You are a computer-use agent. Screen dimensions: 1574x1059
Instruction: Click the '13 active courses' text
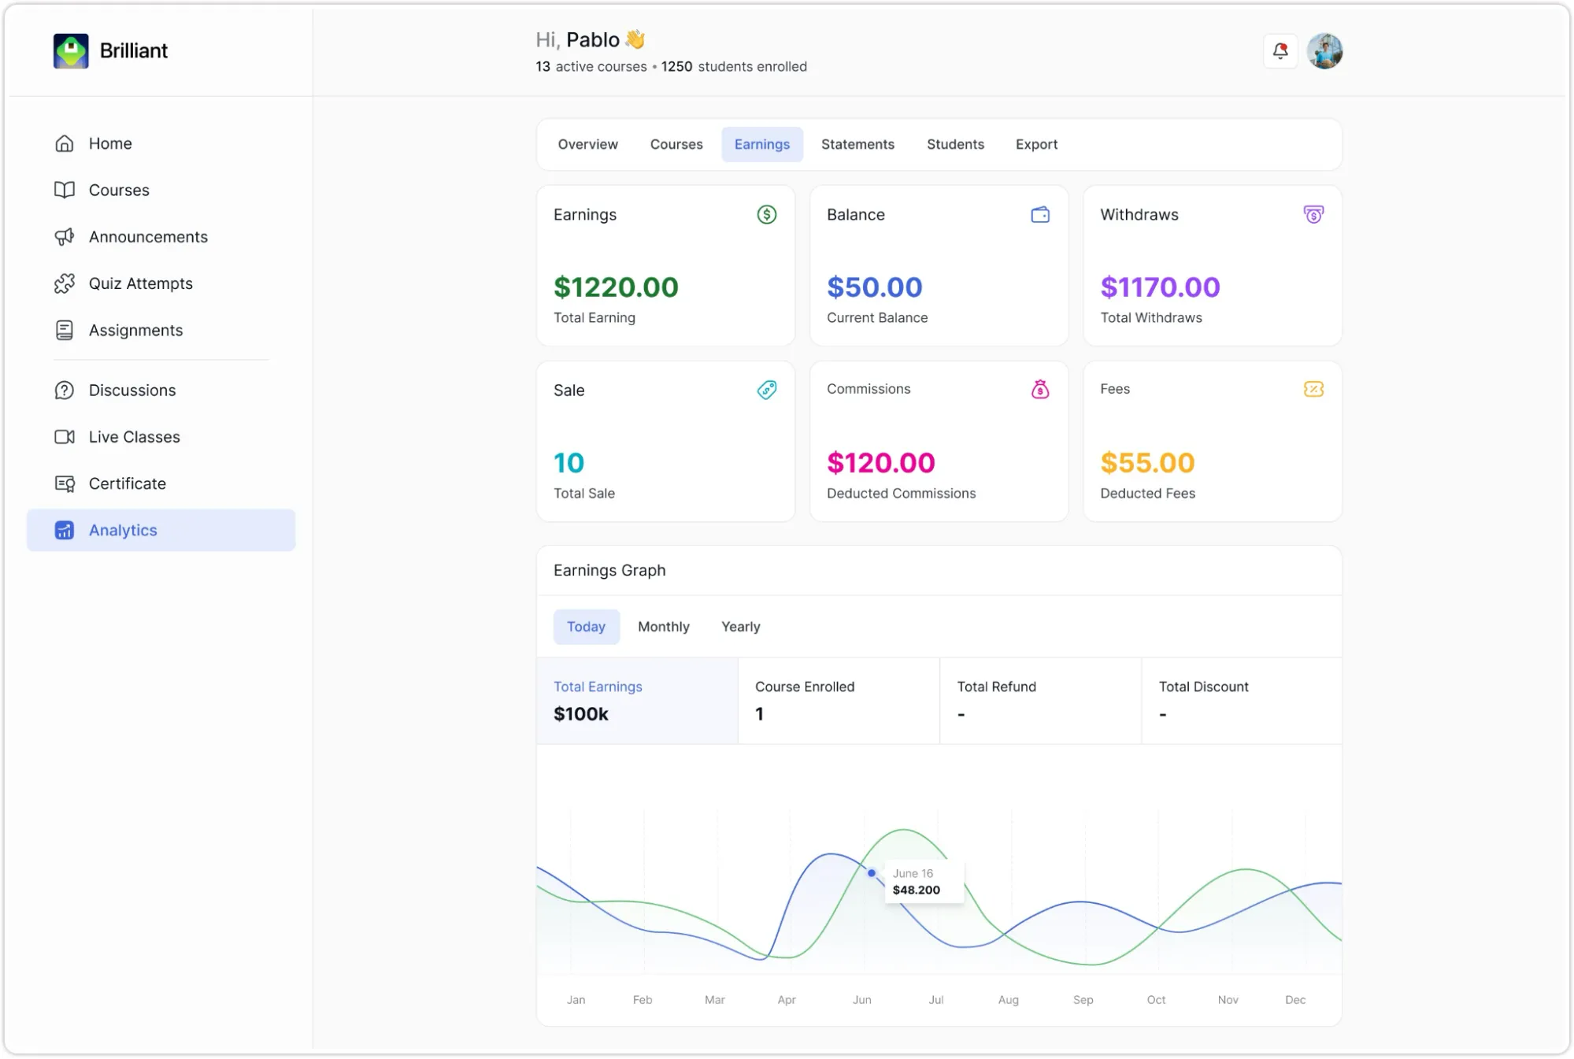tap(591, 67)
